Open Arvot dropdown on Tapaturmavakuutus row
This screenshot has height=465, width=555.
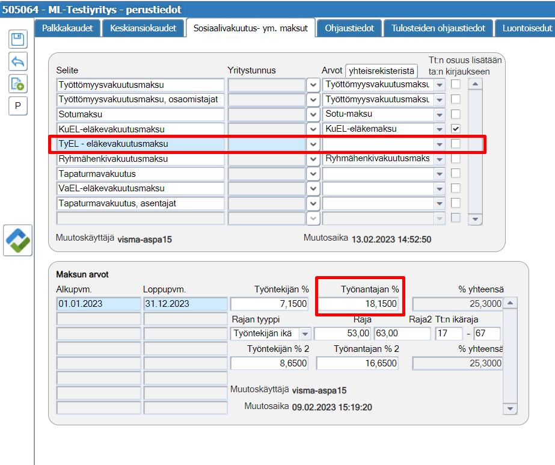point(440,174)
